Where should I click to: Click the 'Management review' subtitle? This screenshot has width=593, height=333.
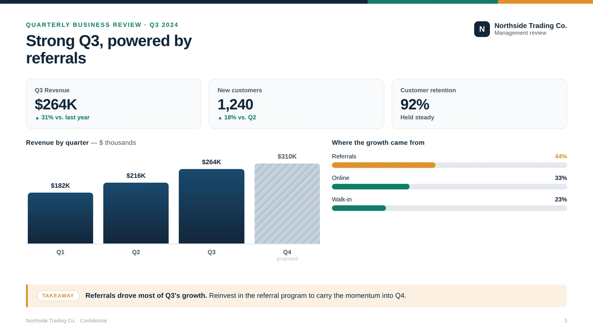[x=520, y=33]
